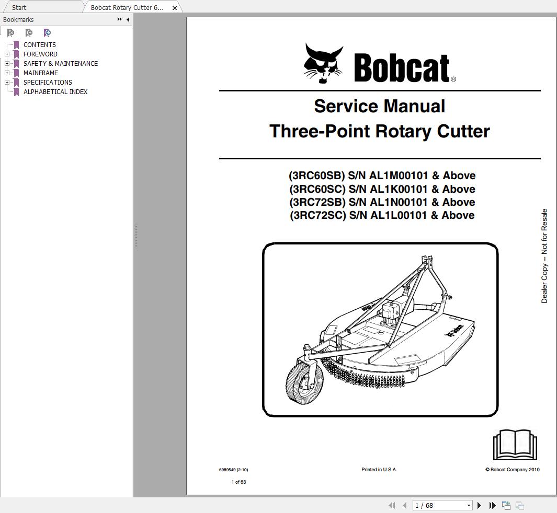Viewport: 557px width, 513px height.
Task: Click the bookmarks panel options double-arrow
Action: pyautogui.click(x=120, y=19)
